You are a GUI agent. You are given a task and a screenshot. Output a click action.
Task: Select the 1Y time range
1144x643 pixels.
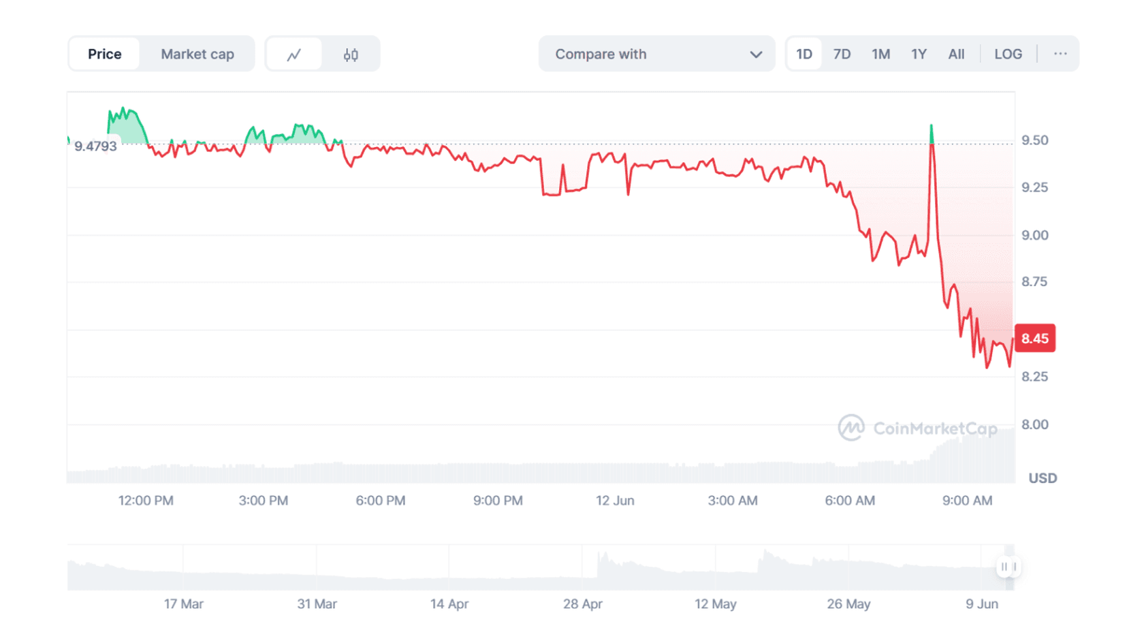[x=919, y=54]
